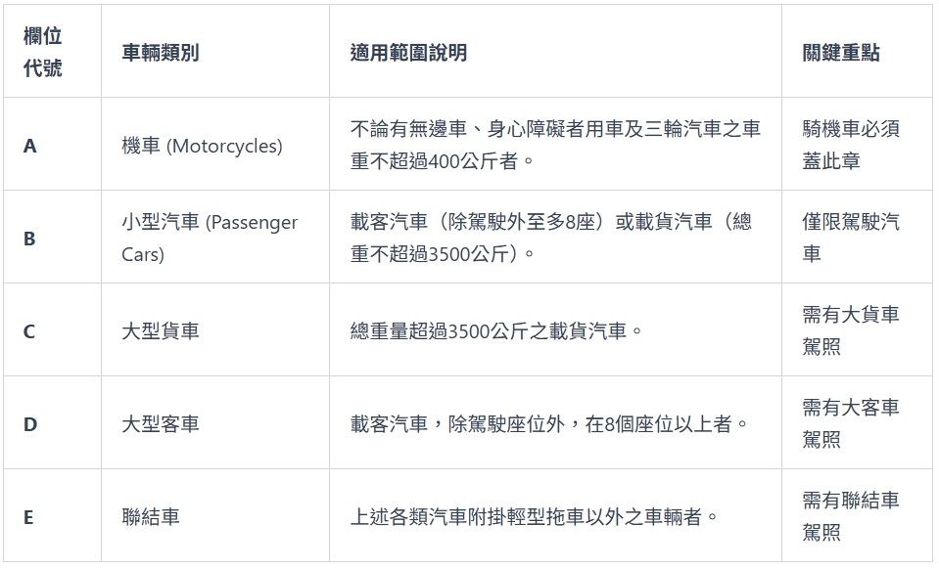Click the 適用範圍說明 column header
This screenshot has width=939, height=568.
[408, 53]
